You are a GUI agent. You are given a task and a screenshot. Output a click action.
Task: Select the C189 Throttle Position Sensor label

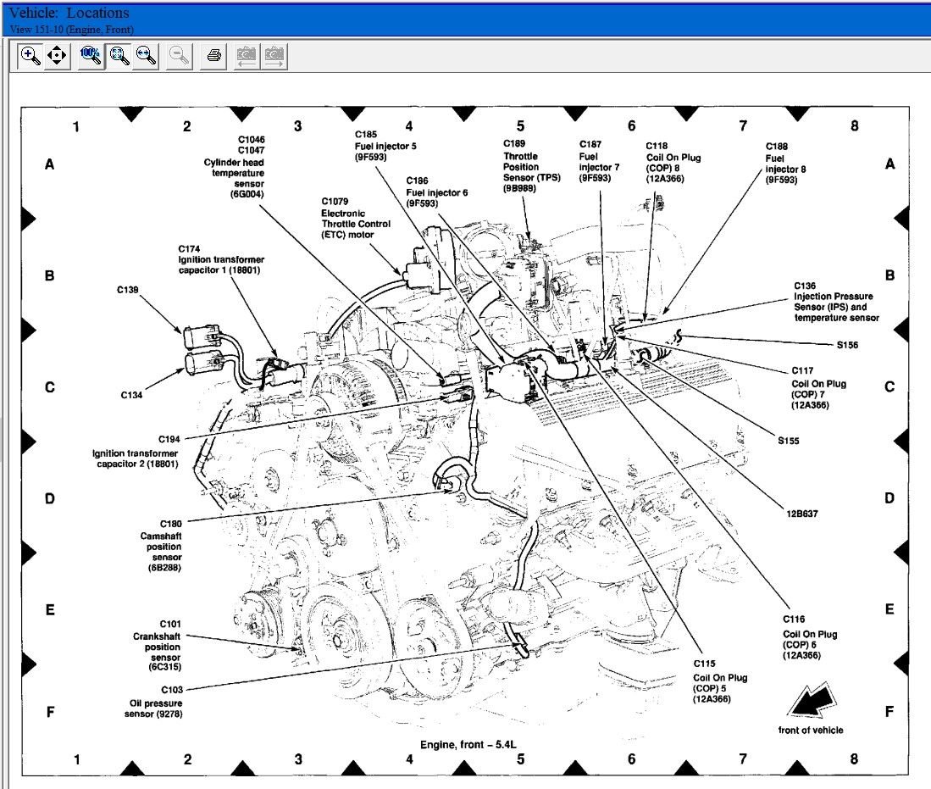coord(531,166)
